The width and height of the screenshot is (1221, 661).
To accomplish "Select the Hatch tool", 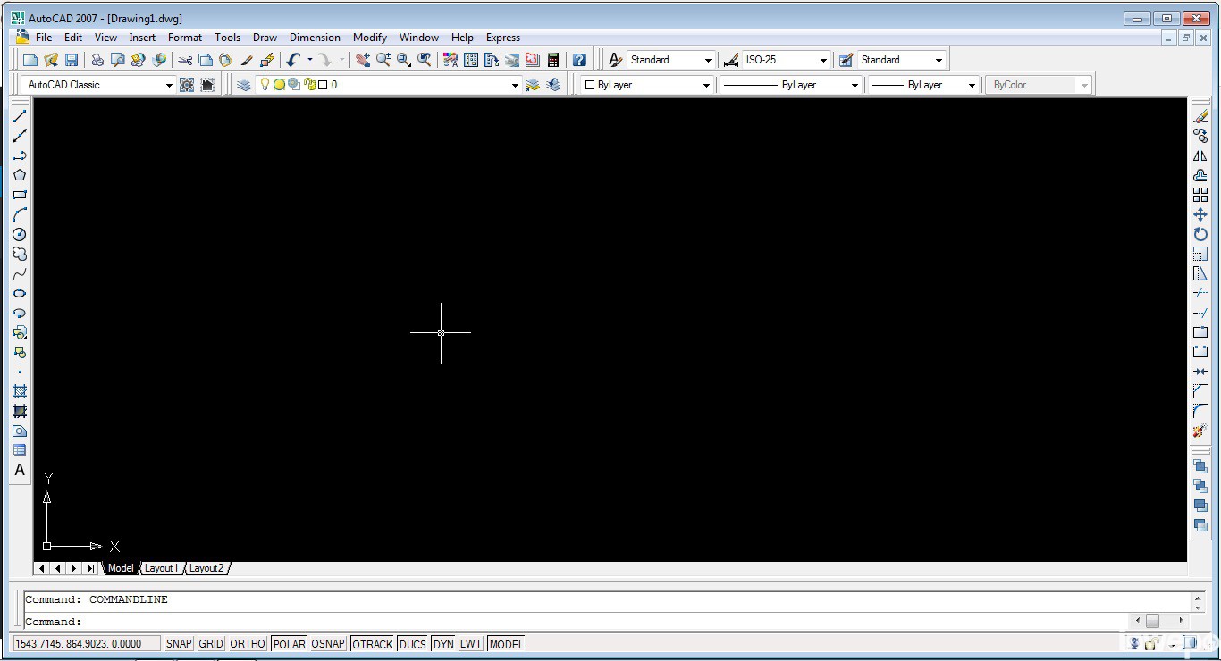I will coord(20,391).
